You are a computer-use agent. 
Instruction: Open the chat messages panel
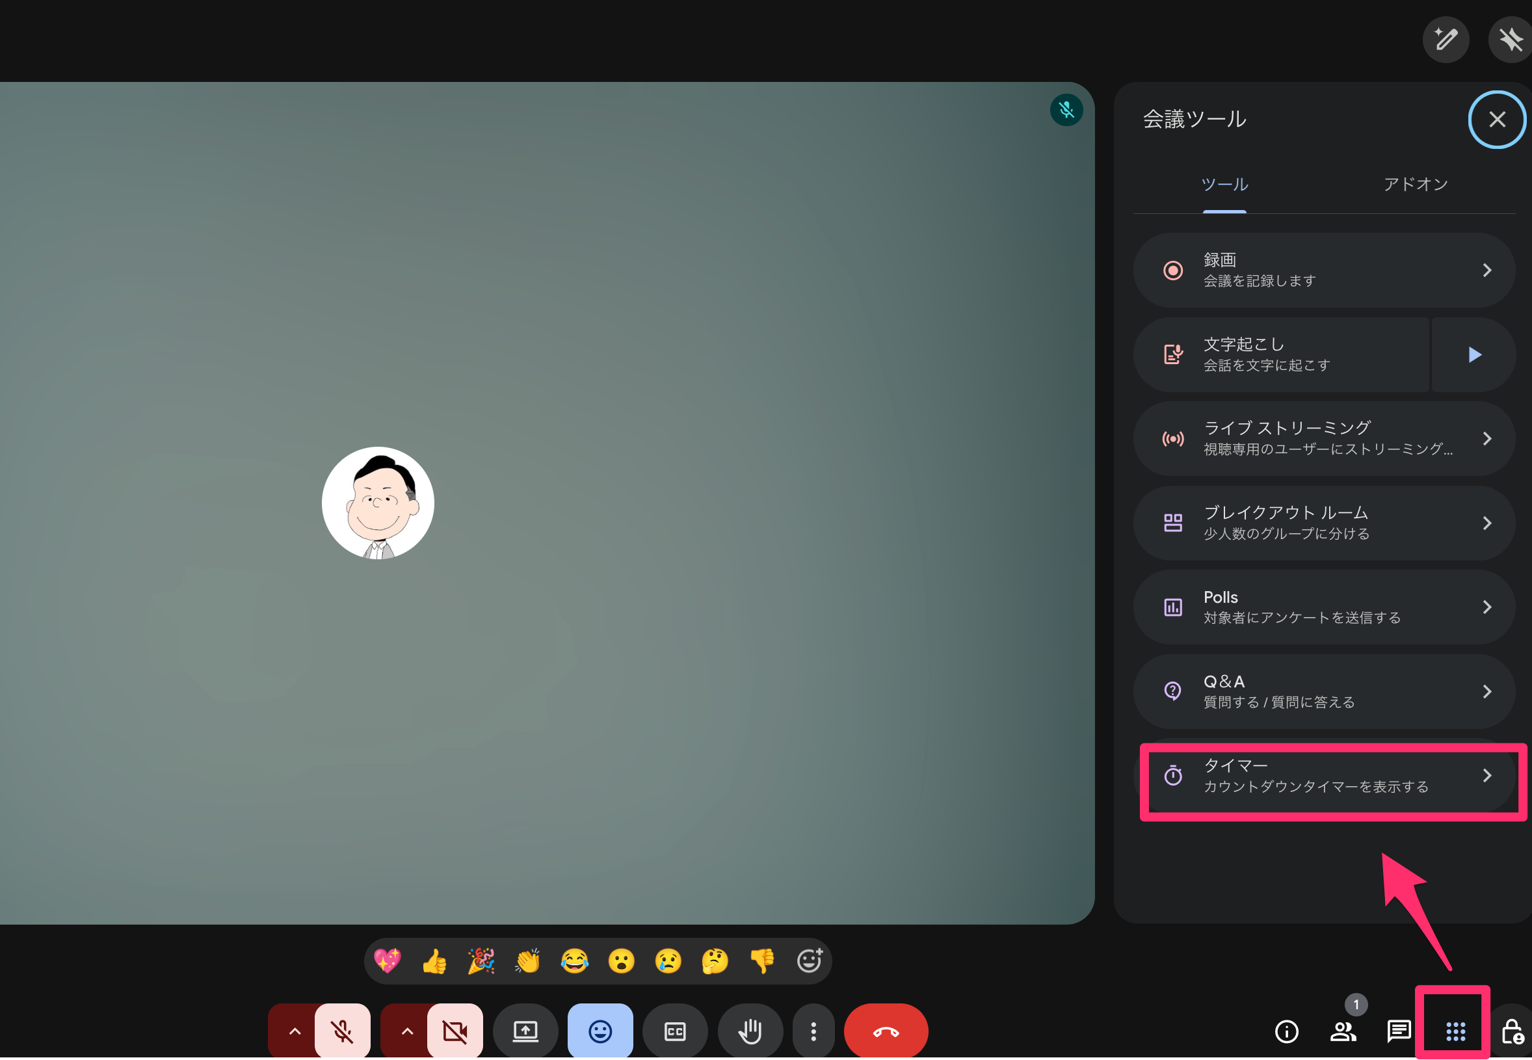point(1399,1031)
